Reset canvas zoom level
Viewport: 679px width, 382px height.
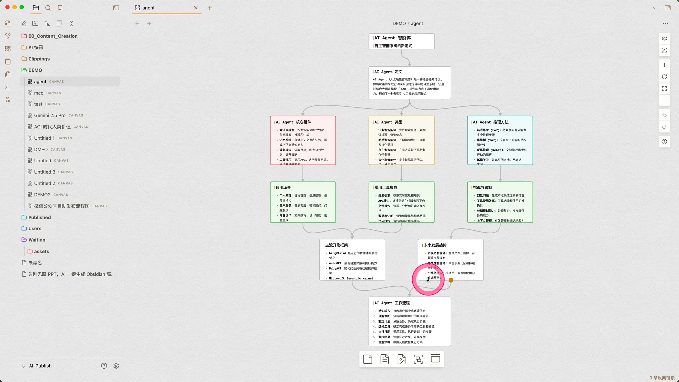coord(664,77)
